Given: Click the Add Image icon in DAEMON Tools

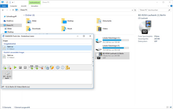Looking at the screenshot, I should pos(4,67).
